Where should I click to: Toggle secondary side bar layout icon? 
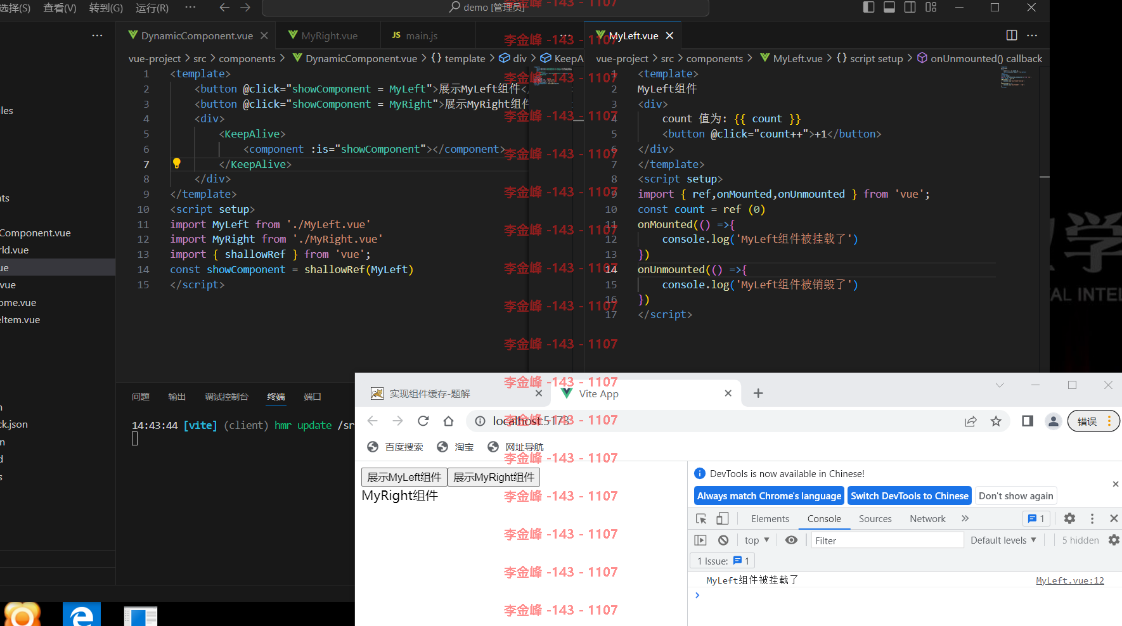910,7
